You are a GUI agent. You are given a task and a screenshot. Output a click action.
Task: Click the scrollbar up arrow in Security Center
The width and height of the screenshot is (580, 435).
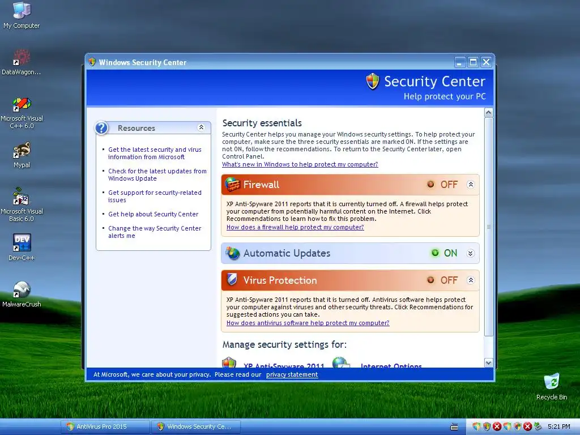click(x=488, y=112)
